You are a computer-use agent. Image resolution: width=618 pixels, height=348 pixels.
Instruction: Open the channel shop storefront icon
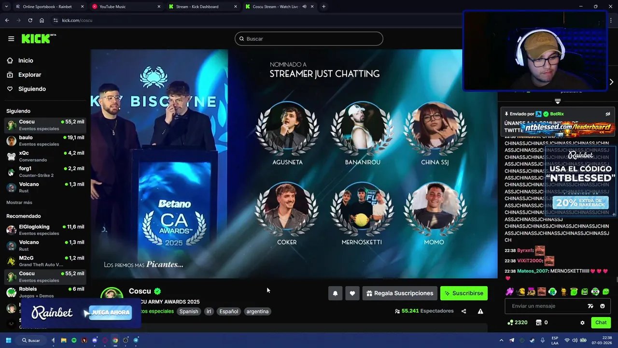tap(539, 322)
